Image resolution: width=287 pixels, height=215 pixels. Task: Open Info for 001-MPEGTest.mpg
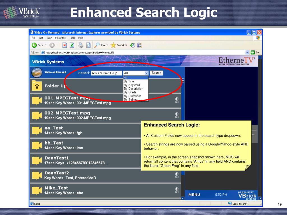(177, 100)
